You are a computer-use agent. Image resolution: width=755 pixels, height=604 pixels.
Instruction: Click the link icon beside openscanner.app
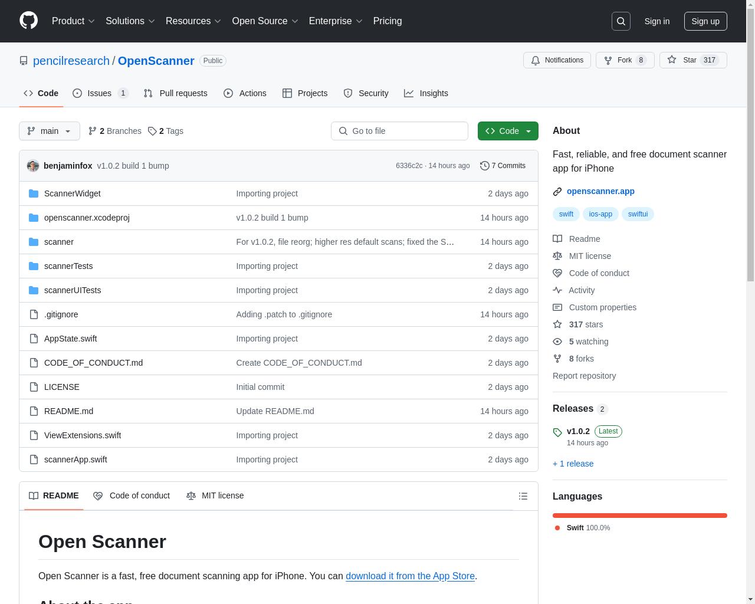(x=557, y=192)
